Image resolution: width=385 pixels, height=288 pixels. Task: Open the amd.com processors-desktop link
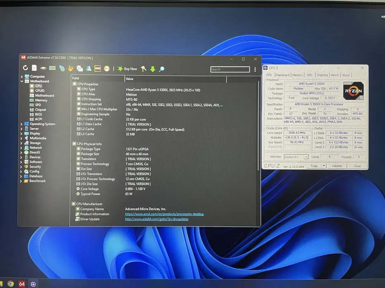pos(164,214)
